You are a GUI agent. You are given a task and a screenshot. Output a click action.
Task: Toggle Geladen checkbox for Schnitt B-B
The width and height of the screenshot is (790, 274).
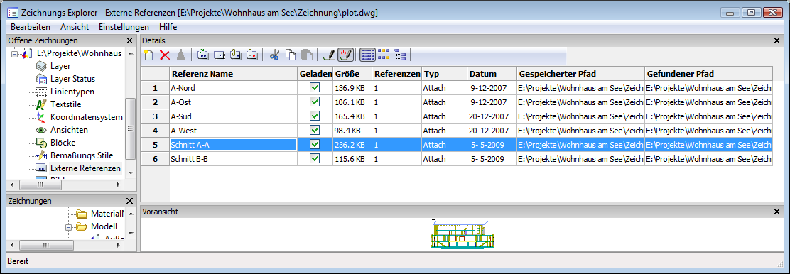[x=315, y=159]
